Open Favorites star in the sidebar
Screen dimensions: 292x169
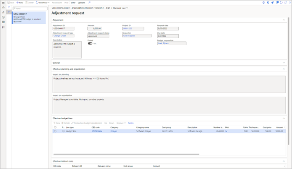click(x=3, y=12)
